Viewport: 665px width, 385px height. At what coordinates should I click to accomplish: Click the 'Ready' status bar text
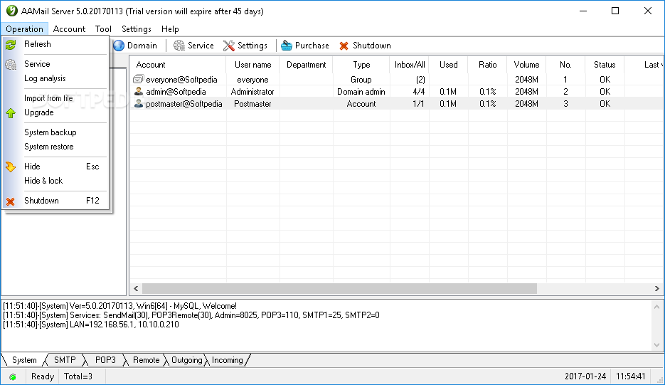pos(43,376)
